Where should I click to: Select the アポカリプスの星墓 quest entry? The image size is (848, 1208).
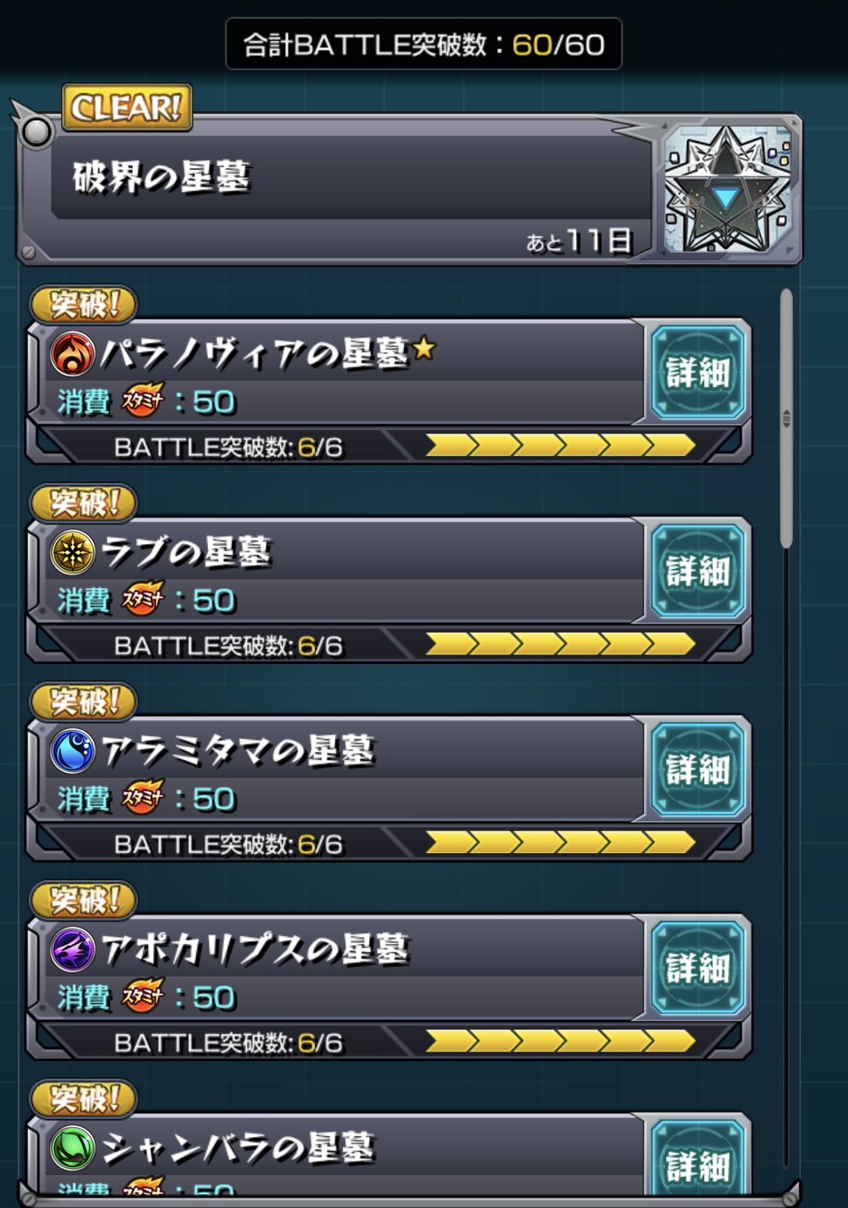[336, 967]
